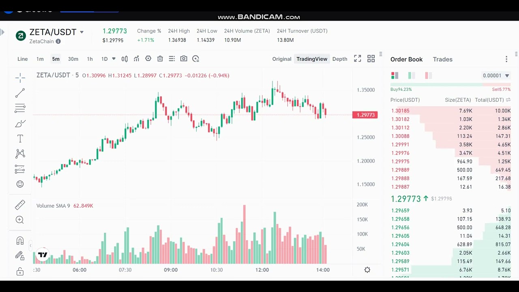Open chart settings from top toolbar
The width and height of the screenshot is (519, 292).
[148, 59]
